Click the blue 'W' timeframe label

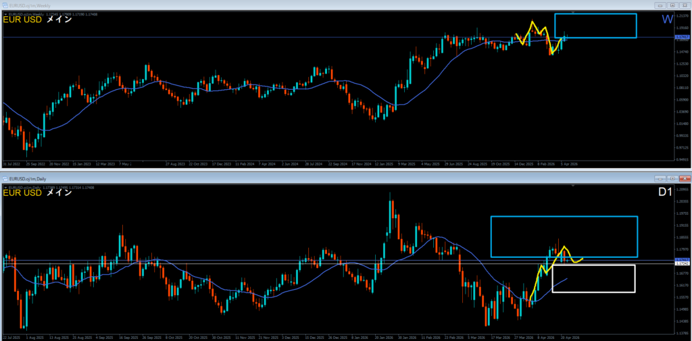point(667,20)
